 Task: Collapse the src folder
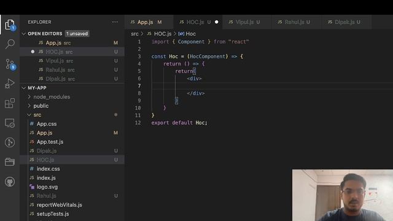pos(29,115)
